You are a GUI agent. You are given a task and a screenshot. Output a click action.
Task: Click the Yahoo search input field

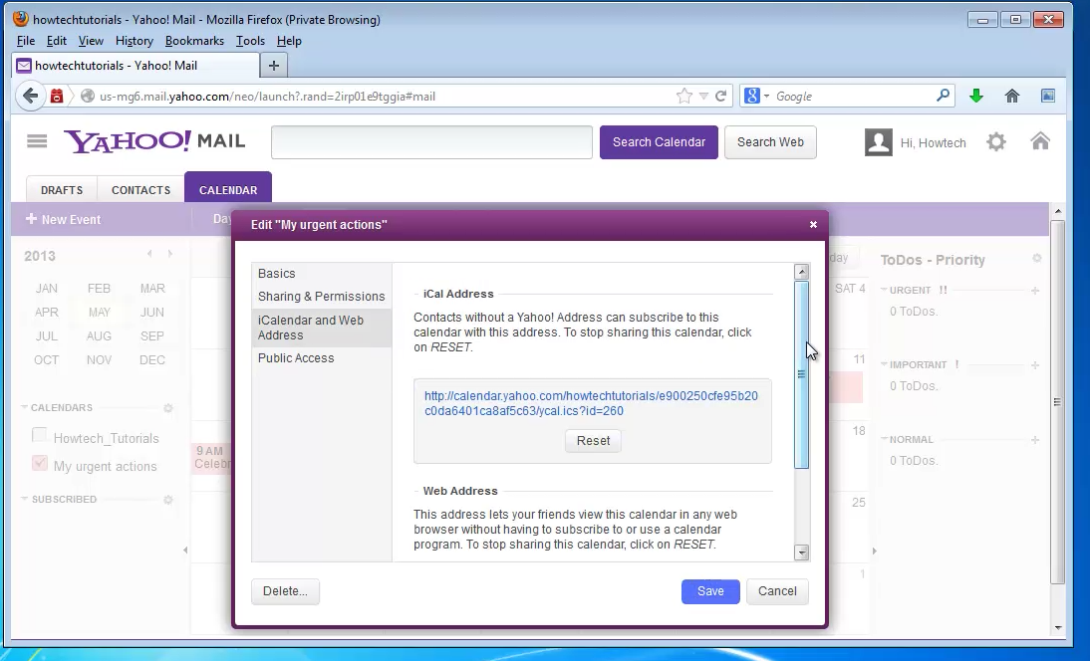pyautogui.click(x=431, y=142)
